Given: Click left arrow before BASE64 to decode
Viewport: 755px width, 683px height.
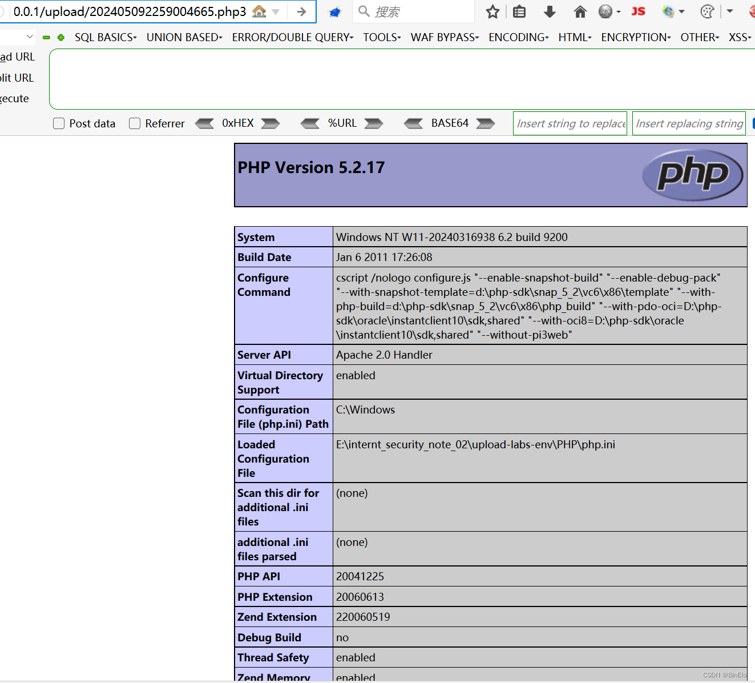Looking at the screenshot, I should tap(414, 123).
